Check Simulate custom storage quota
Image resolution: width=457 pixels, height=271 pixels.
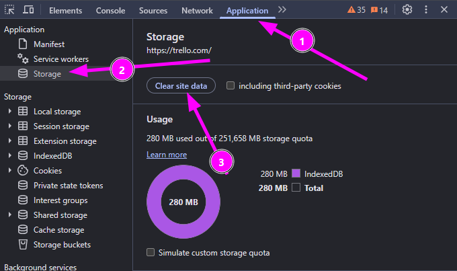pyautogui.click(x=151, y=252)
